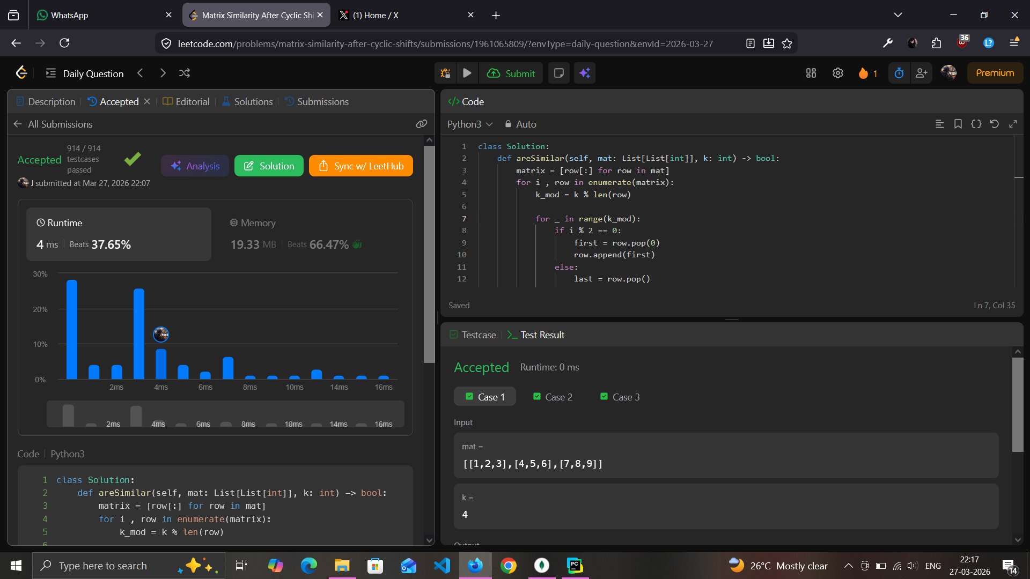This screenshot has height=579, width=1030.
Task: Open browser tab search dropdown arrow
Action: tap(897, 15)
